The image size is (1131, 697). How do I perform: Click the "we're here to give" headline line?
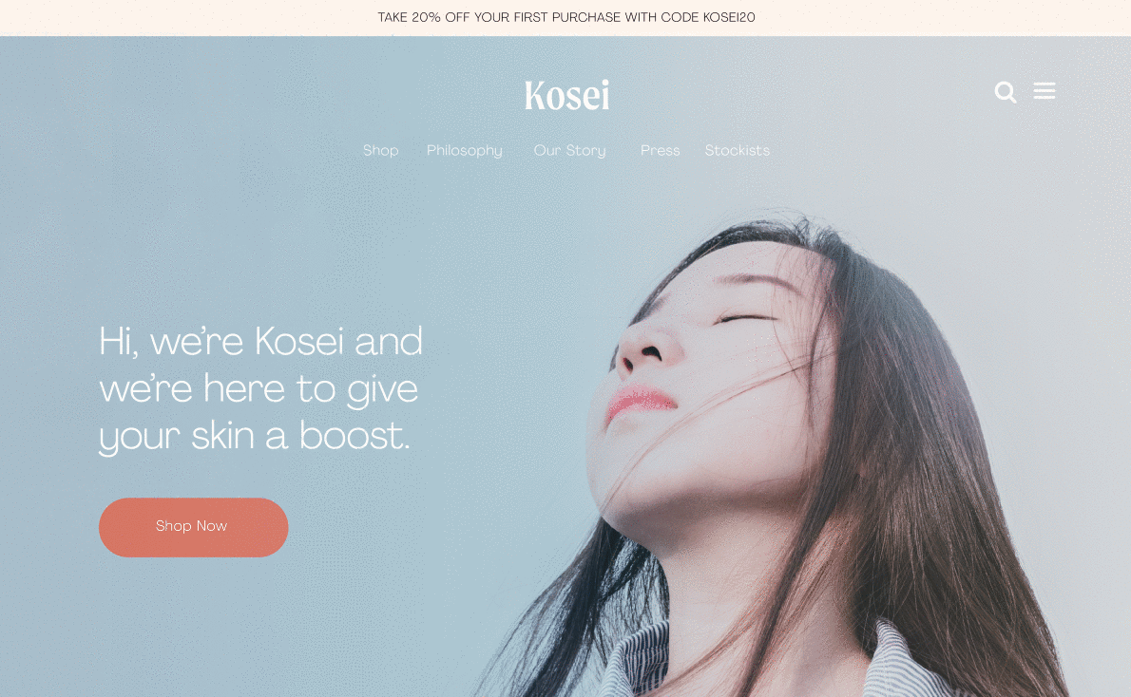(x=259, y=389)
